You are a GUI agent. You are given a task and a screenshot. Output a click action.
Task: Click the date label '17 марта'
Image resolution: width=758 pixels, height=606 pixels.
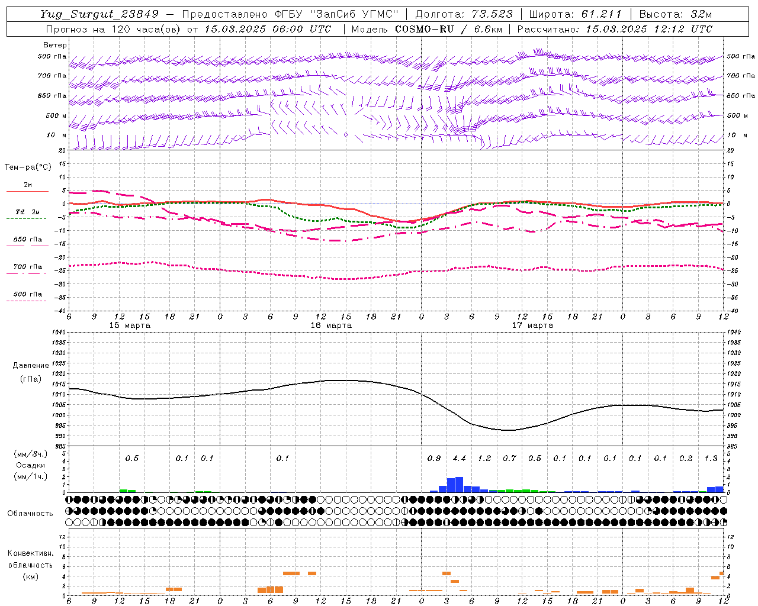click(532, 325)
